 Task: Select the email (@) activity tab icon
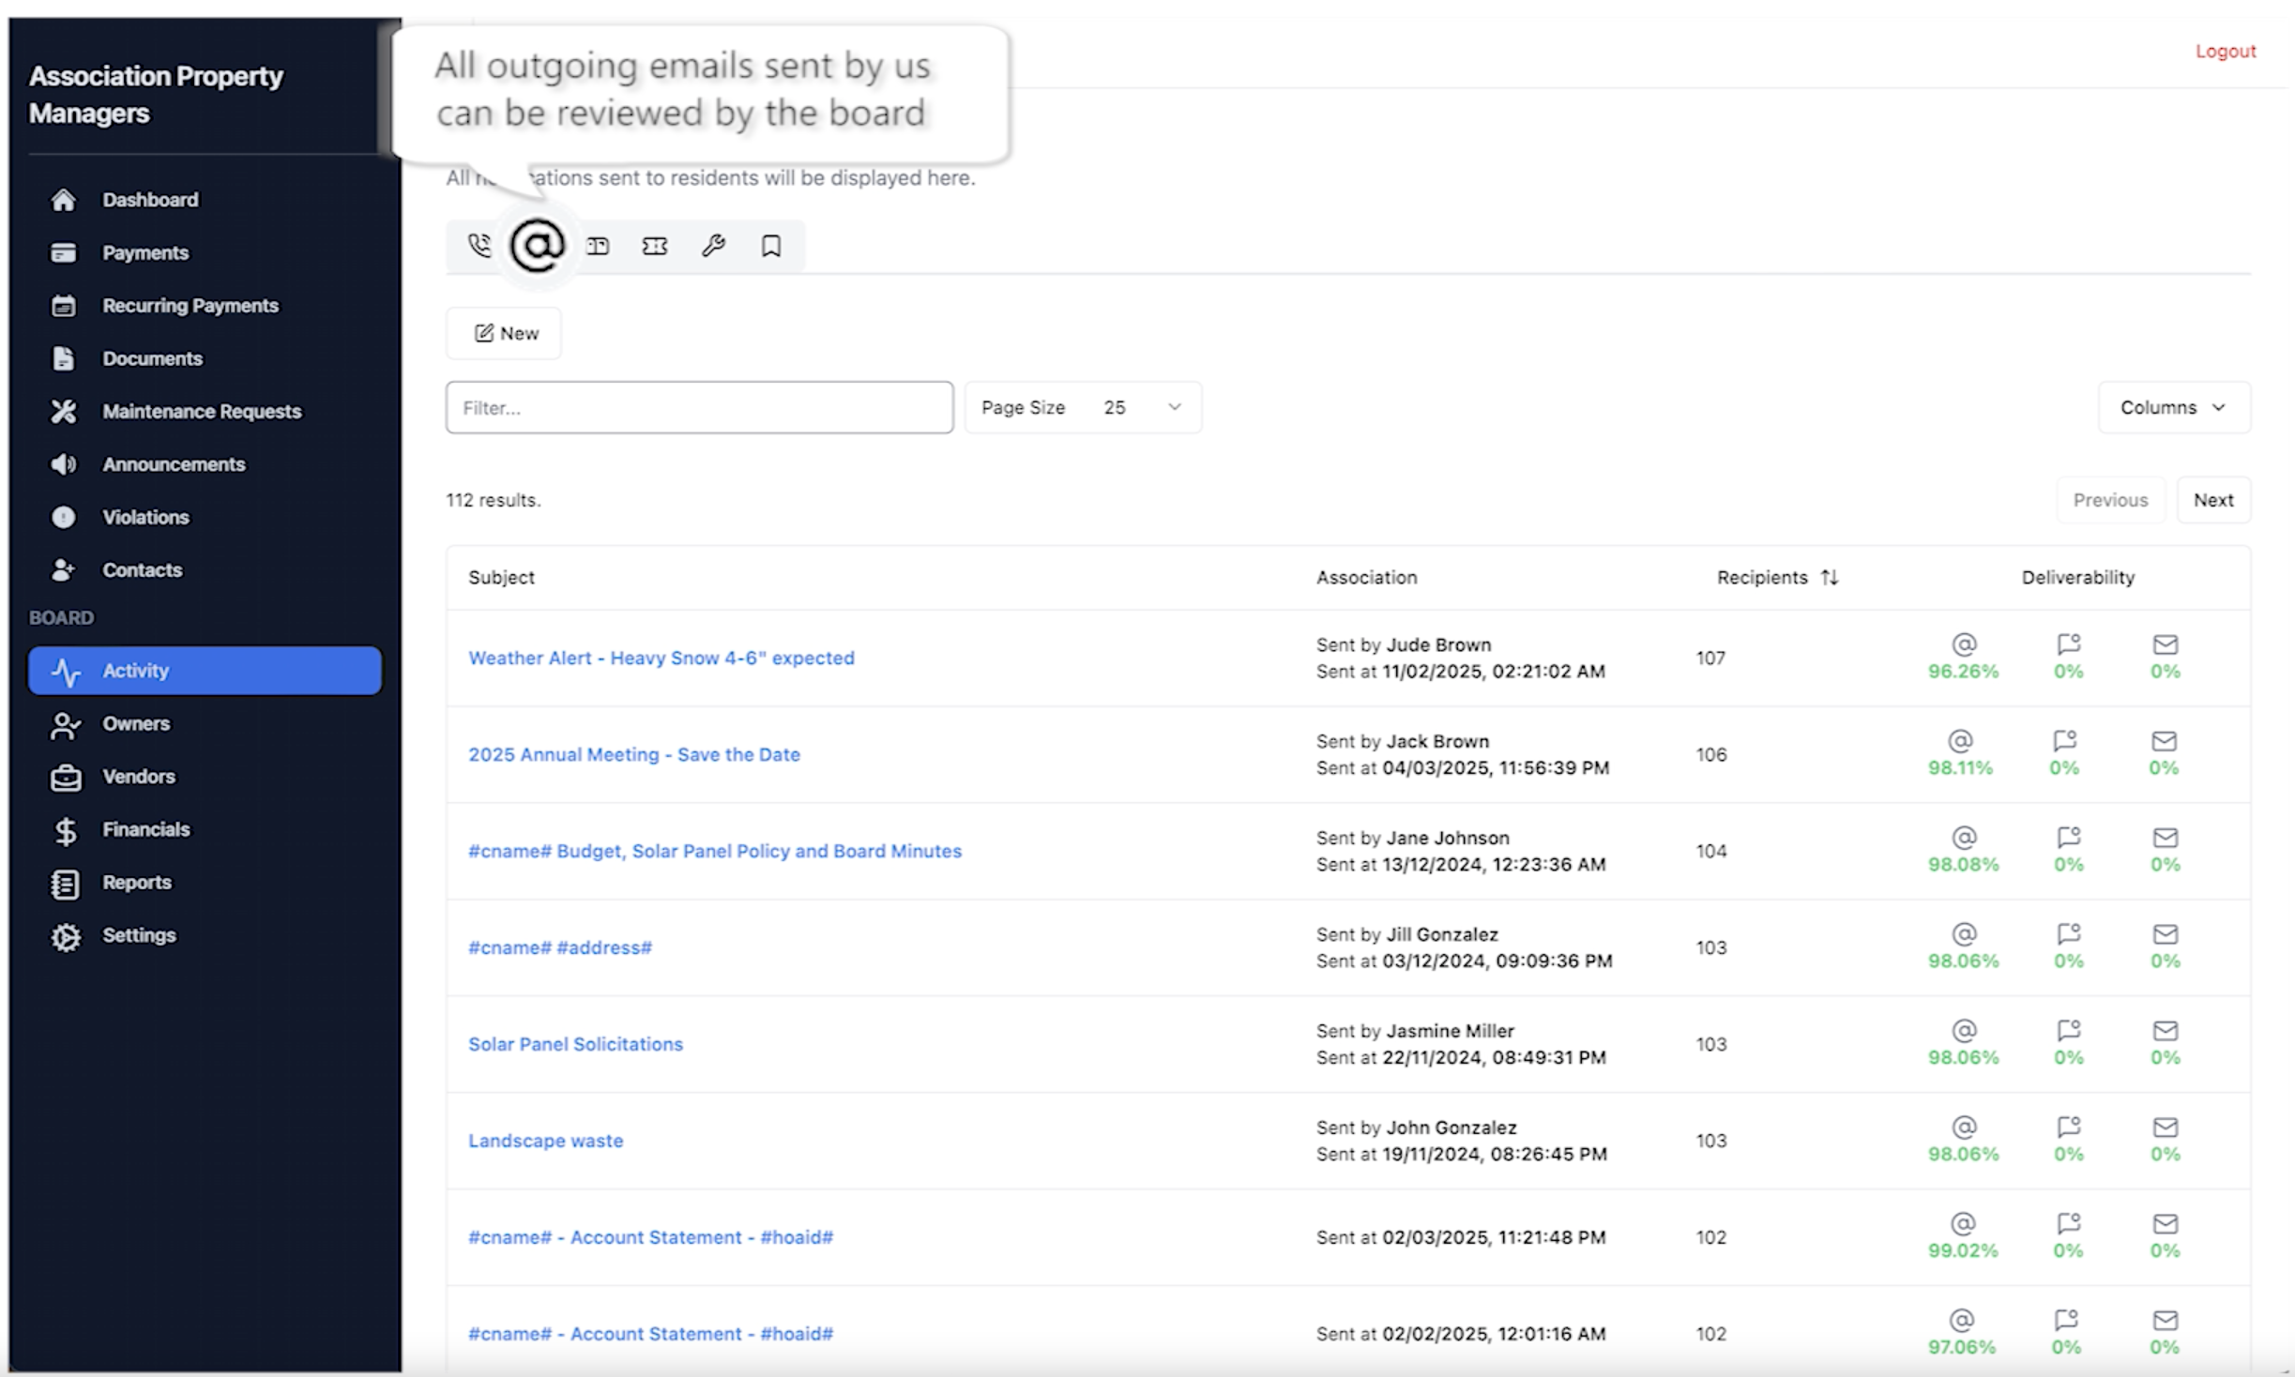click(538, 246)
